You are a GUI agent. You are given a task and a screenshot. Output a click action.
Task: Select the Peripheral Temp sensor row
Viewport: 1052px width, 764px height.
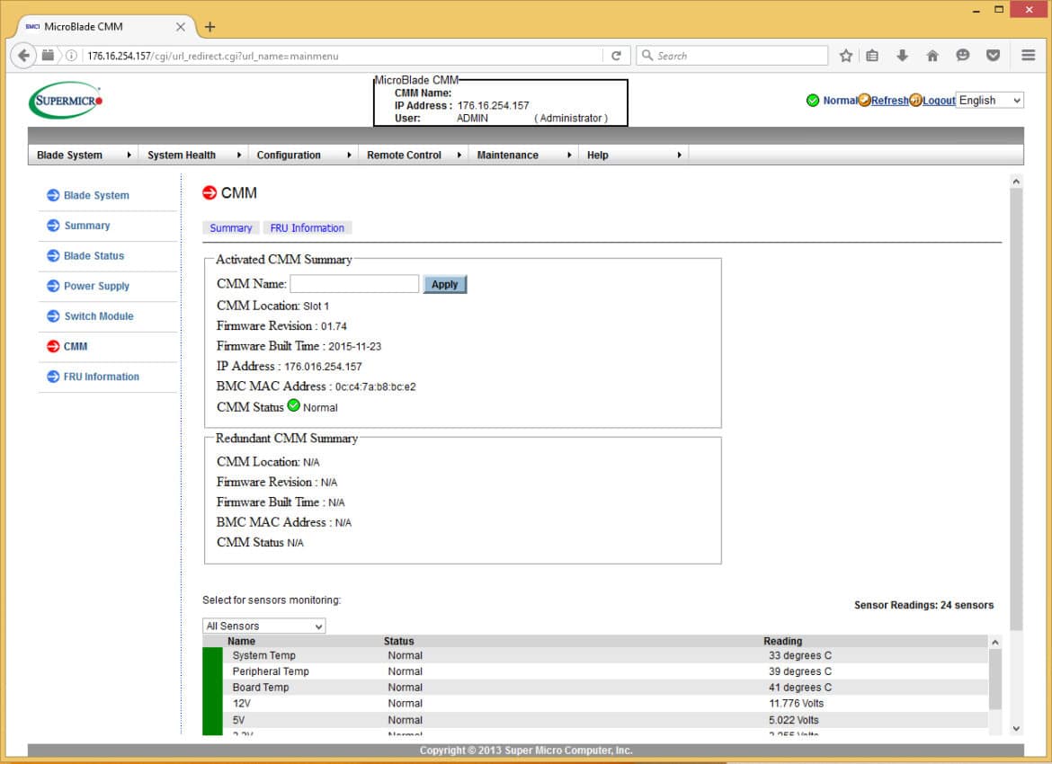595,671
